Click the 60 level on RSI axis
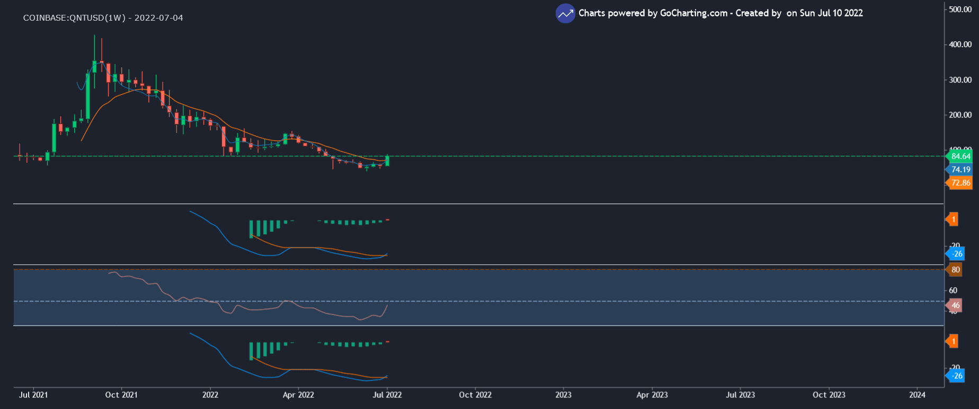Screen dimensions: 979x409 click(x=953, y=290)
